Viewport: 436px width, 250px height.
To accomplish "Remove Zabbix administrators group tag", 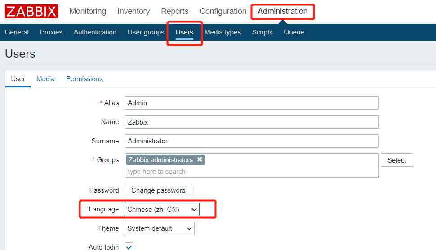I will click(200, 159).
